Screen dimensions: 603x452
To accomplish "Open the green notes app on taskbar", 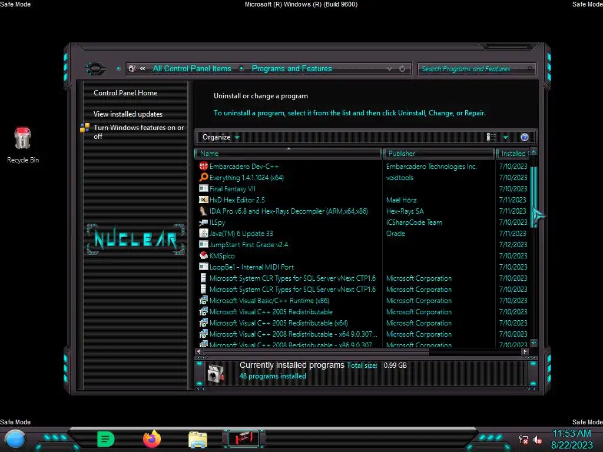I will (106, 439).
